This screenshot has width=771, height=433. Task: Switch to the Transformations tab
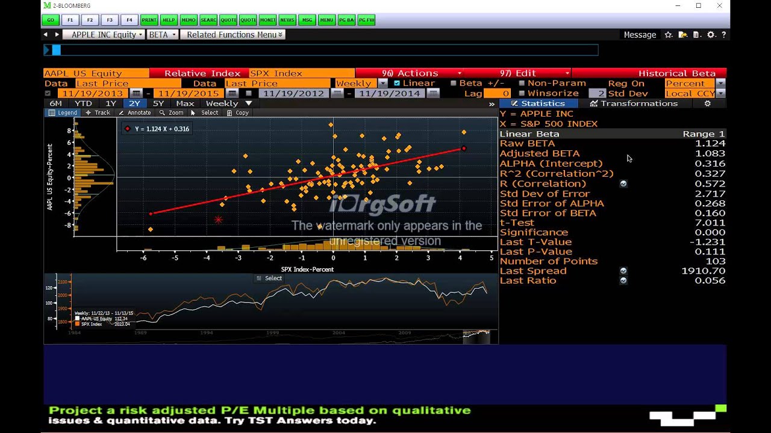coord(634,103)
